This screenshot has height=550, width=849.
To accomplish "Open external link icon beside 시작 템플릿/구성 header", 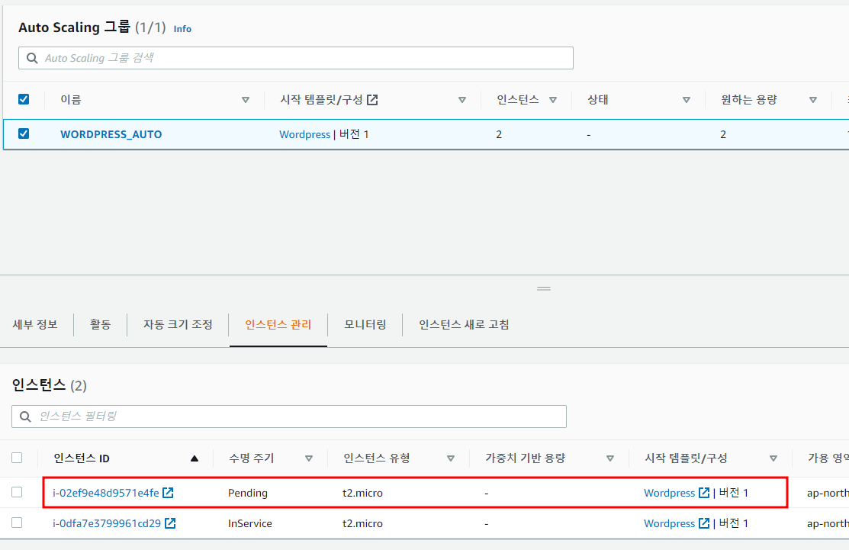I will (372, 100).
